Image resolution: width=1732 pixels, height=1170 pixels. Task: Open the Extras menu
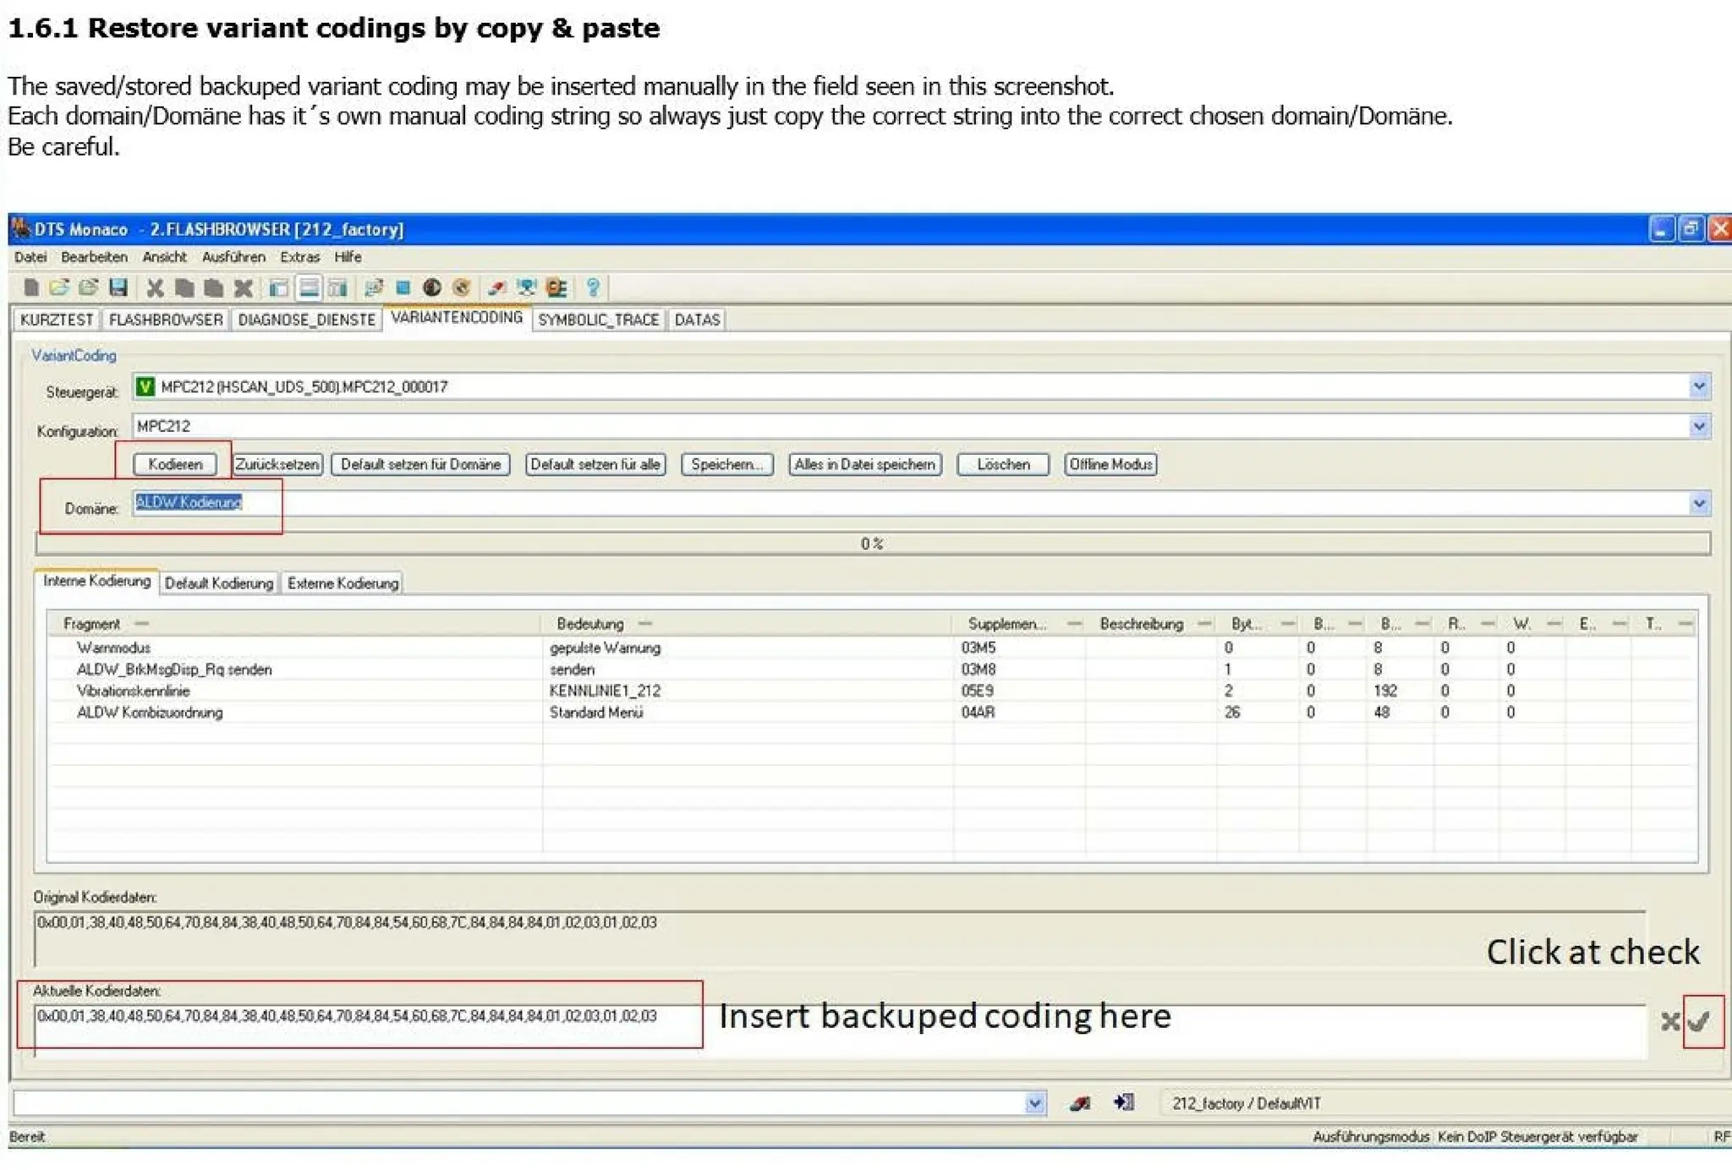pos(299,257)
